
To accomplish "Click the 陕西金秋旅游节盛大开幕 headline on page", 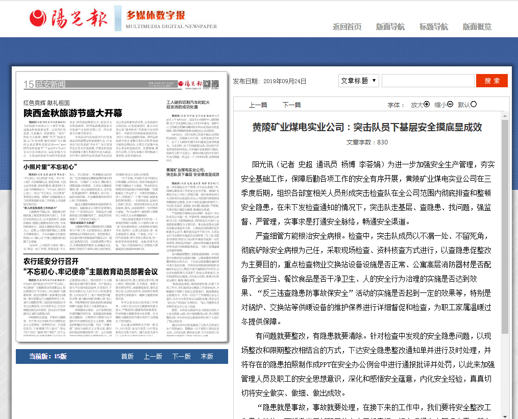I will (x=72, y=113).
